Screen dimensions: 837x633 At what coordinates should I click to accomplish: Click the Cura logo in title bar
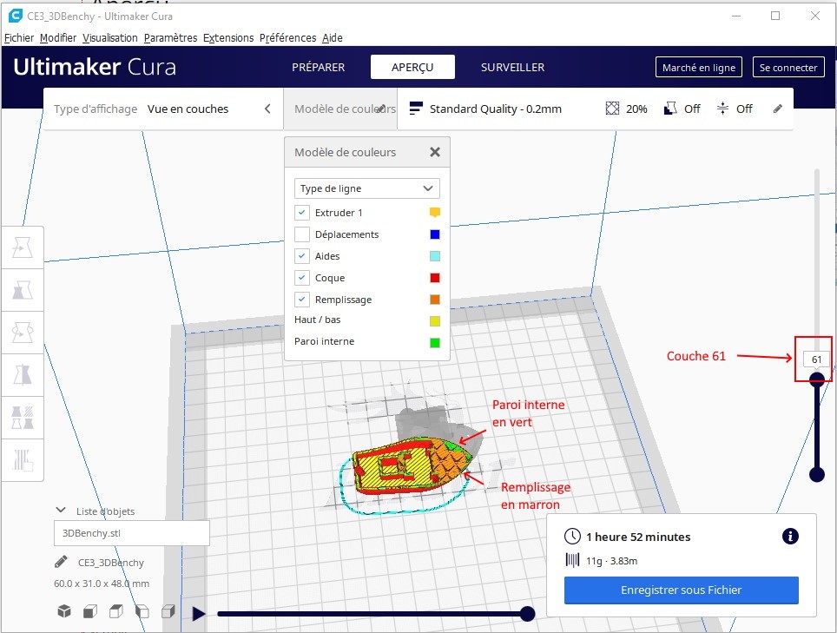[16, 16]
